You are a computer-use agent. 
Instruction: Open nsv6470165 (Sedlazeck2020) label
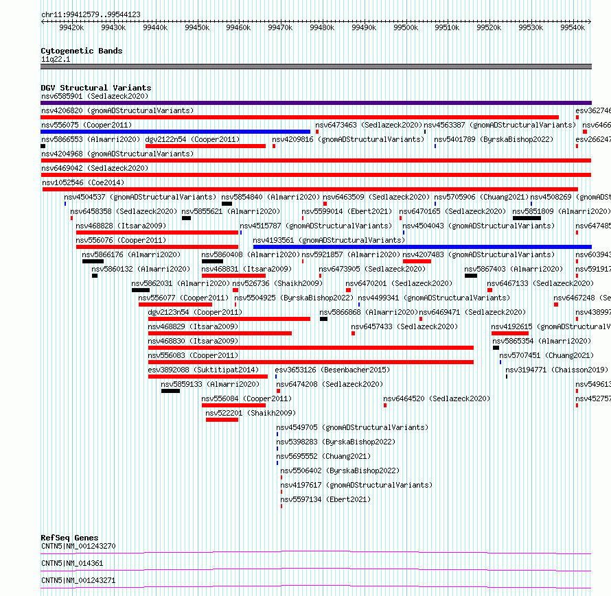(452, 211)
